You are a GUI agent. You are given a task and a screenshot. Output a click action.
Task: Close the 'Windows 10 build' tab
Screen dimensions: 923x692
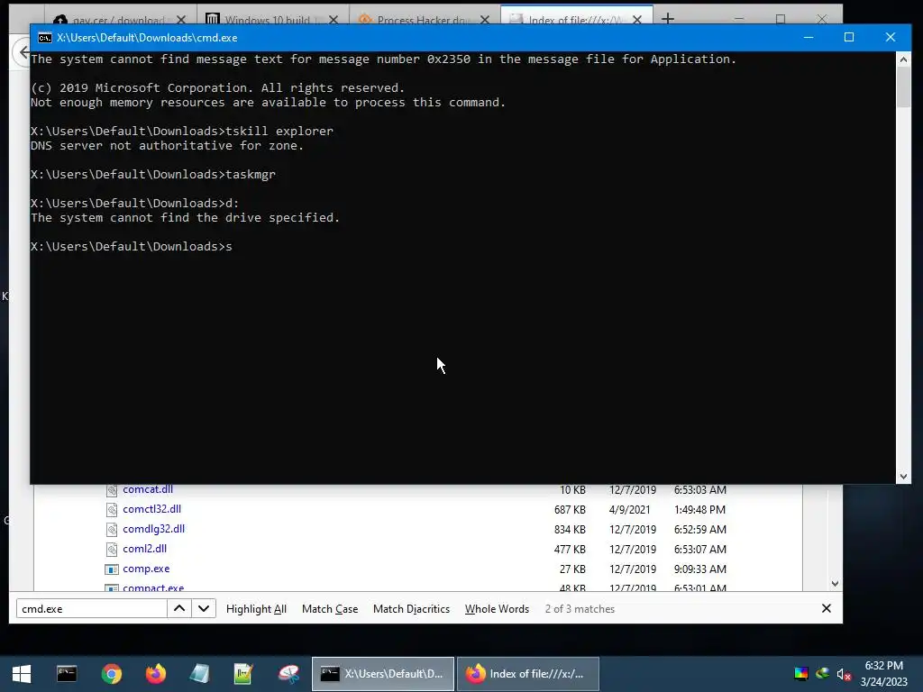click(334, 20)
